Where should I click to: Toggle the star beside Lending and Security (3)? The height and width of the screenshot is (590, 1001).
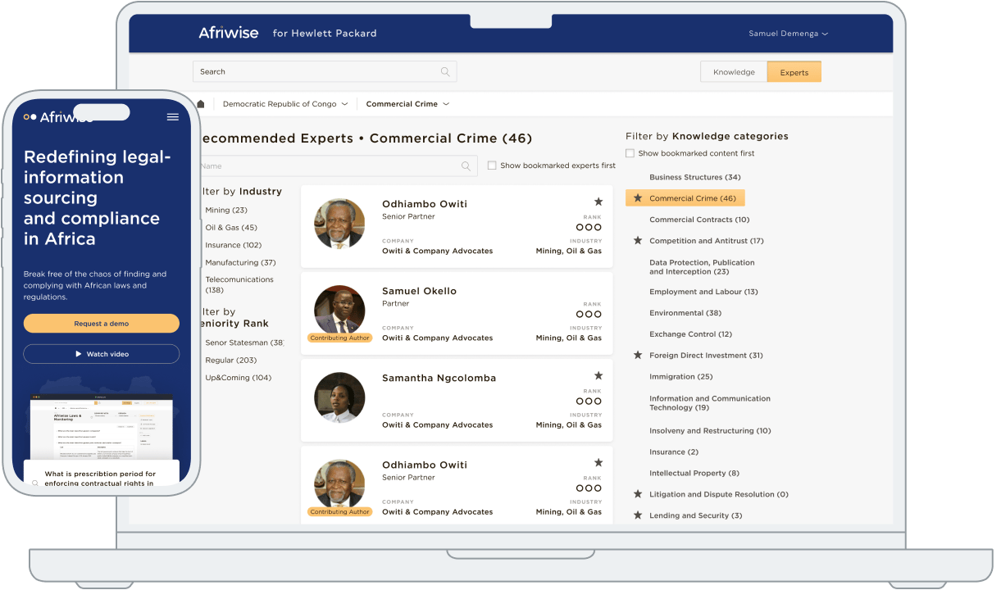click(x=638, y=515)
